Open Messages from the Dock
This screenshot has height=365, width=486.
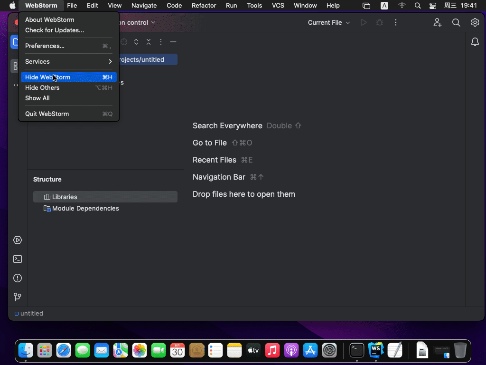[x=83, y=351]
